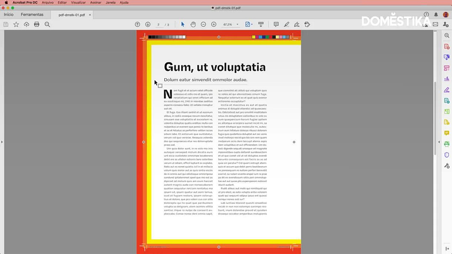Click the arrow Selection tool

(183, 24)
